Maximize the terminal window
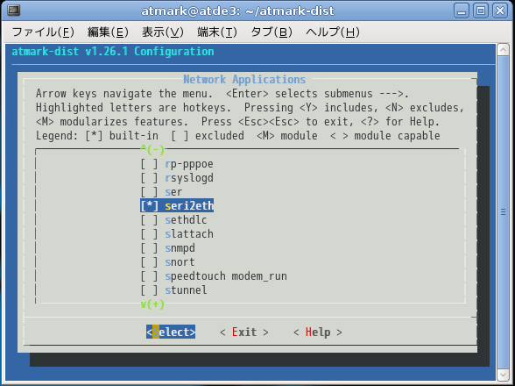 [x=481, y=11]
